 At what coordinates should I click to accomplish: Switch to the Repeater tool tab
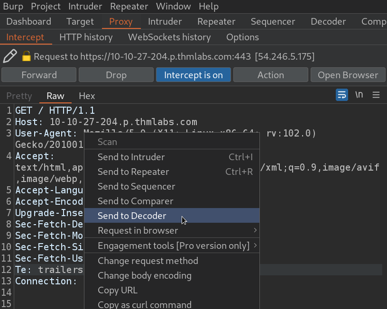[216, 22]
